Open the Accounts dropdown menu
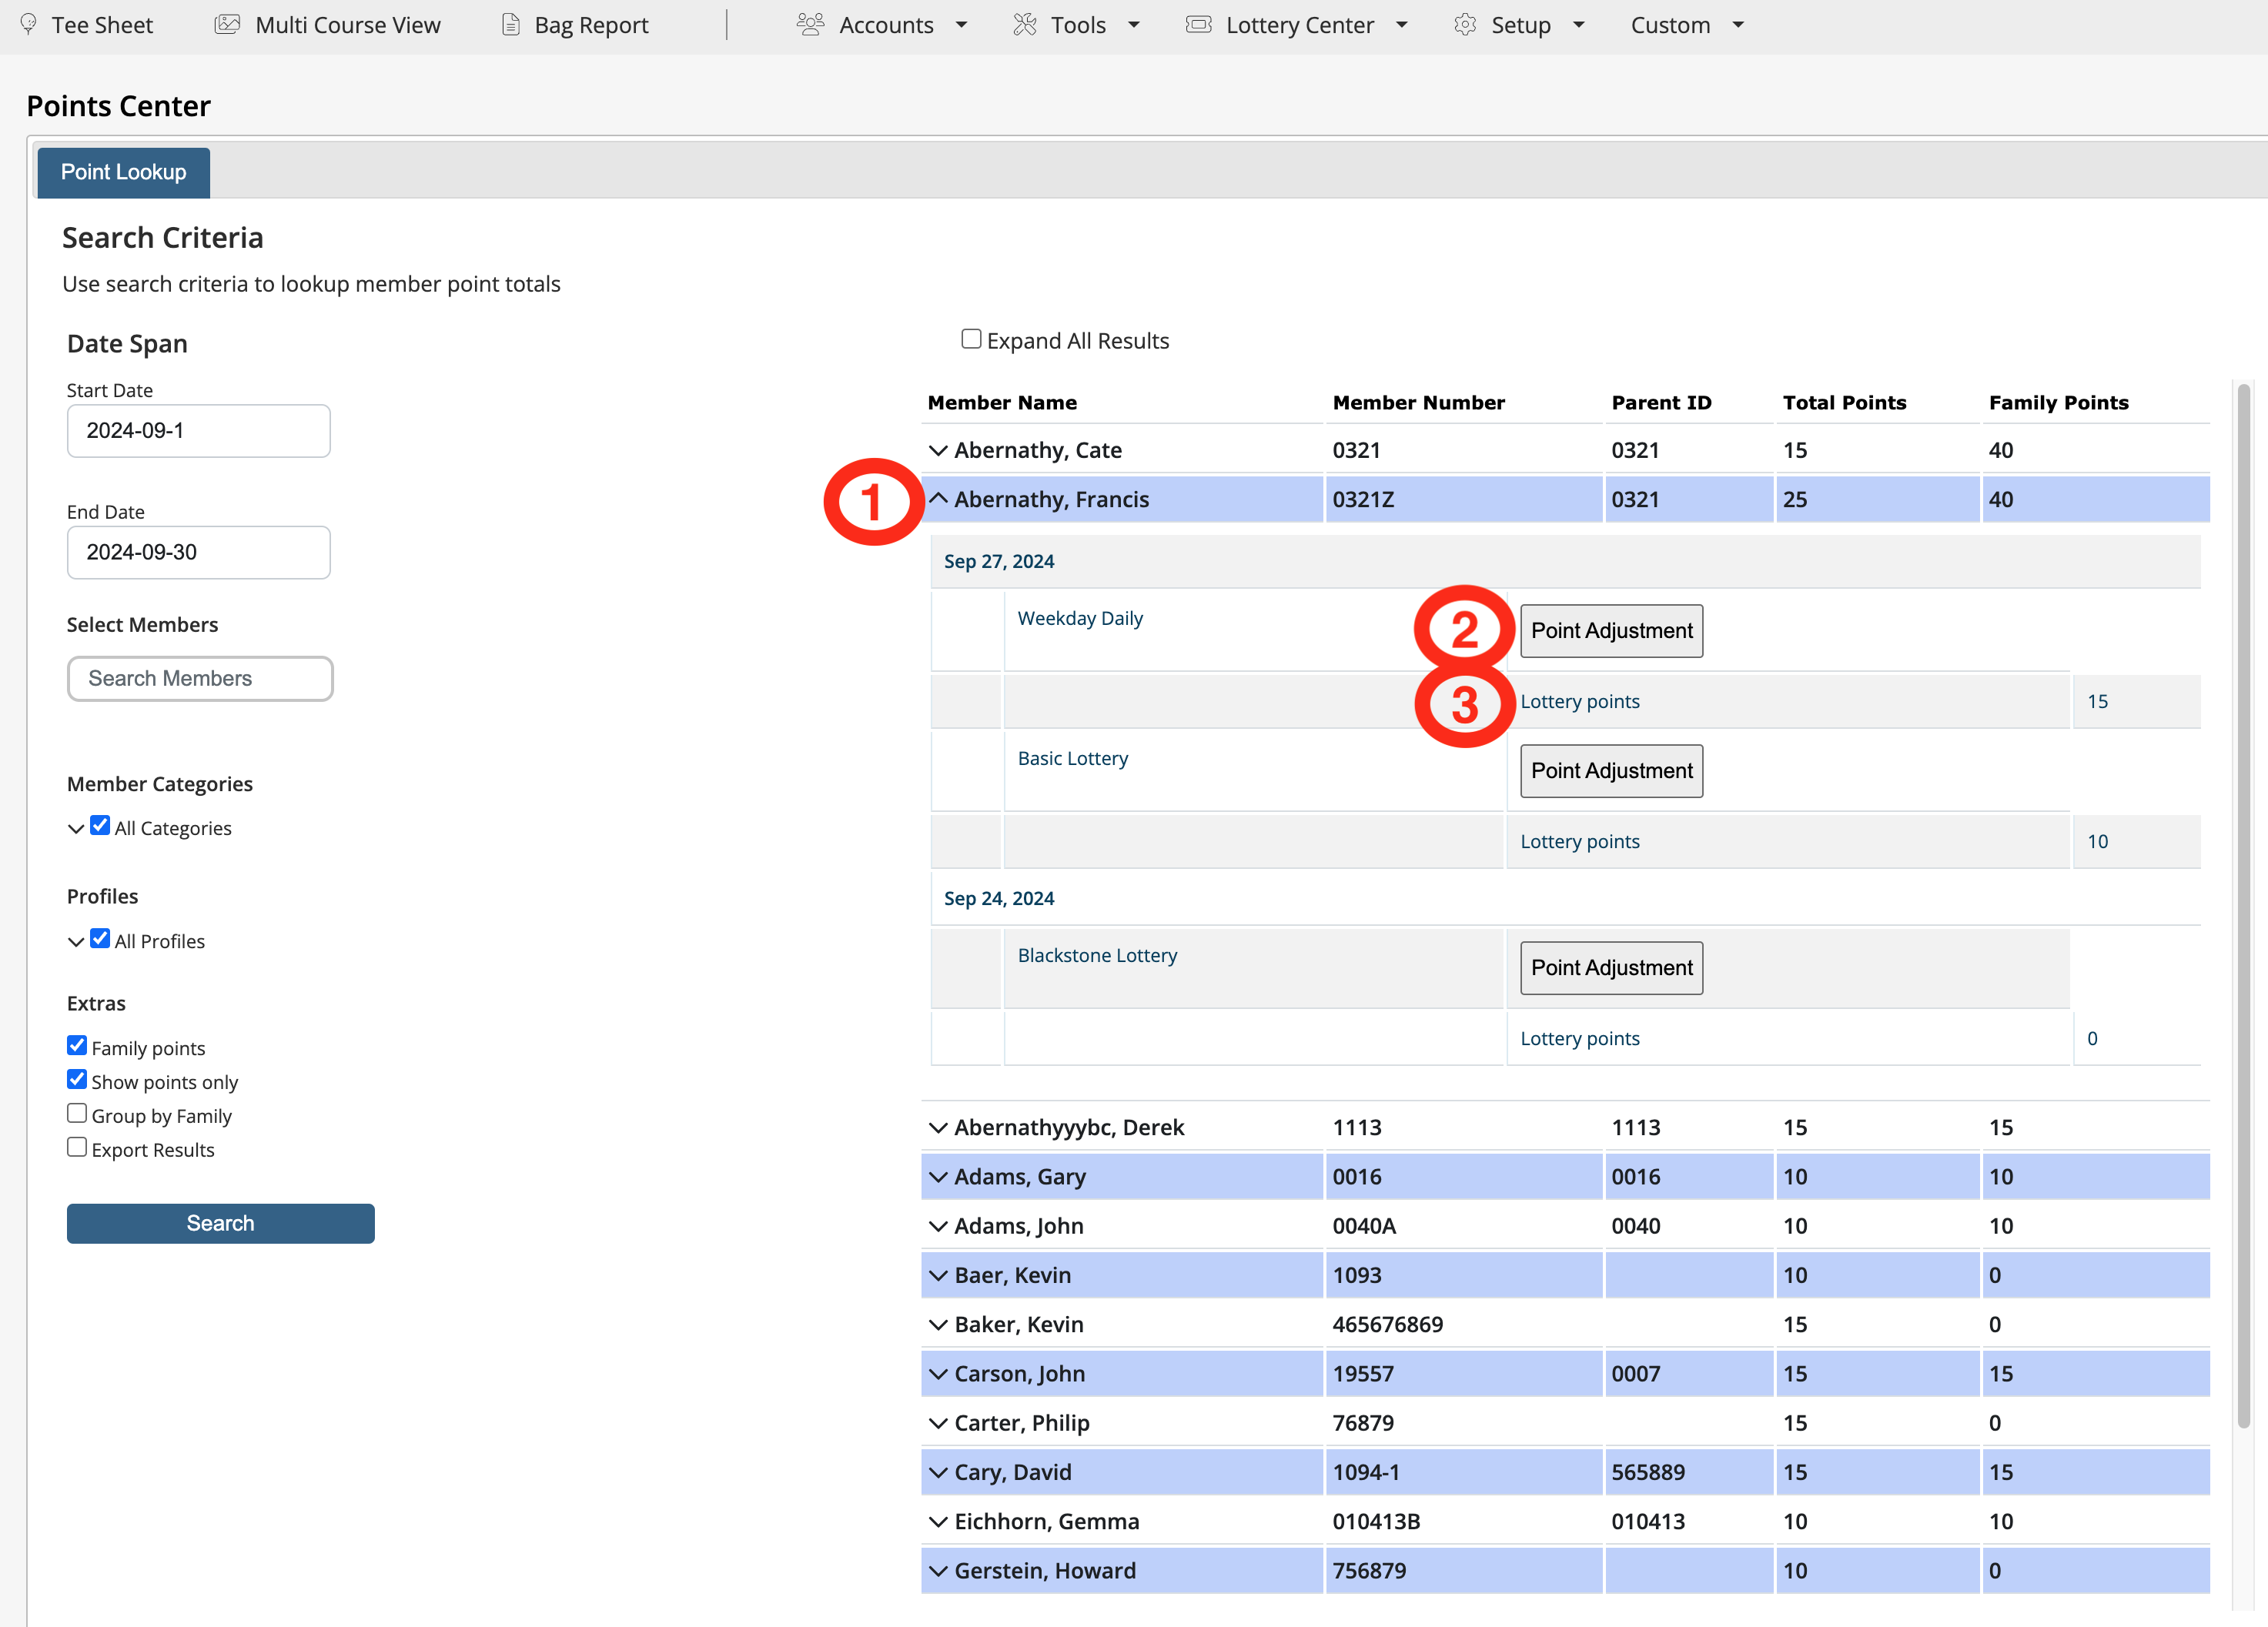 point(885,25)
